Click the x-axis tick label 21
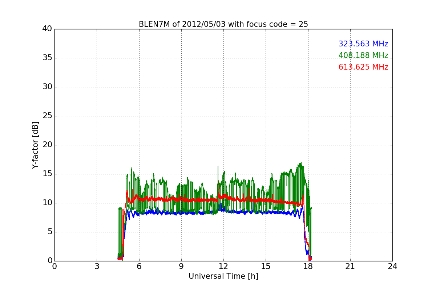The image size is (436, 290). pos(350,266)
